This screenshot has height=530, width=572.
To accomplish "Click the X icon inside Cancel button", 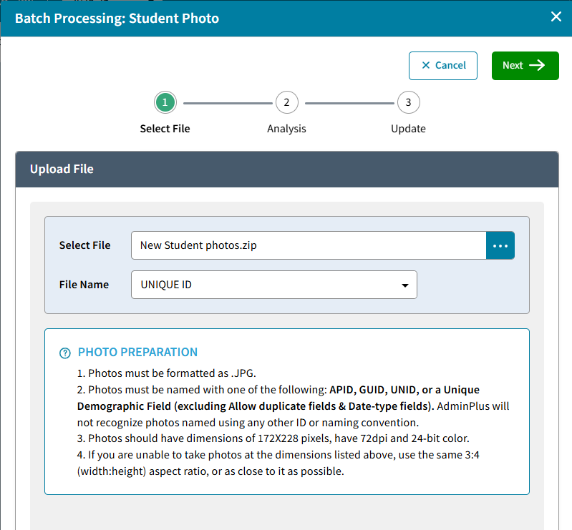I will pos(426,65).
